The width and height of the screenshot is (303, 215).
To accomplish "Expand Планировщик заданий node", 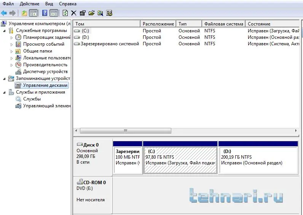I will [11, 38].
